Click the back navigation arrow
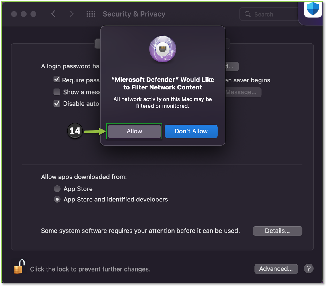327x287 pixels. [53, 14]
